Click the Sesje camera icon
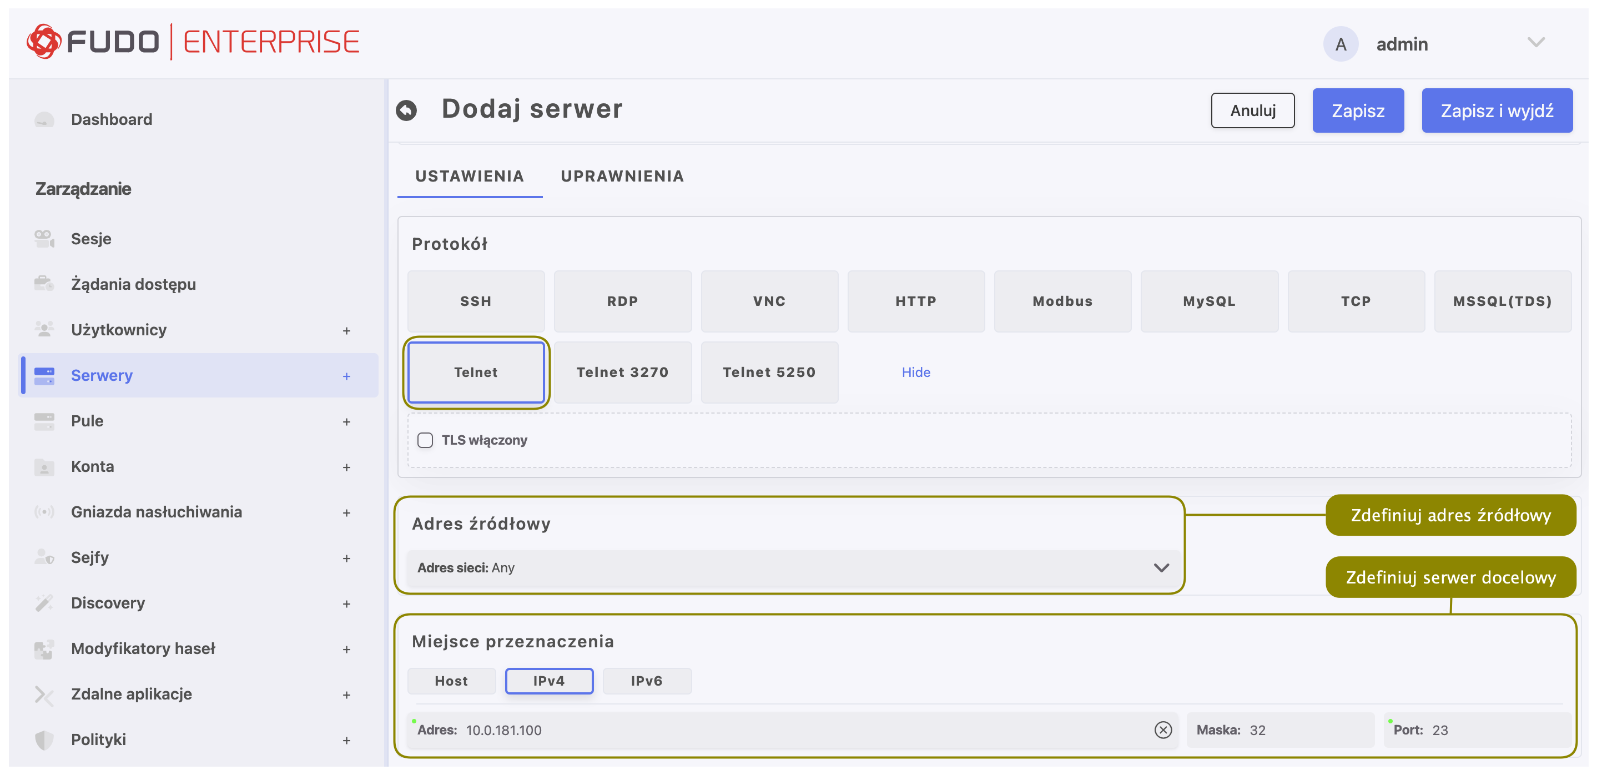The image size is (1597, 780). click(44, 239)
